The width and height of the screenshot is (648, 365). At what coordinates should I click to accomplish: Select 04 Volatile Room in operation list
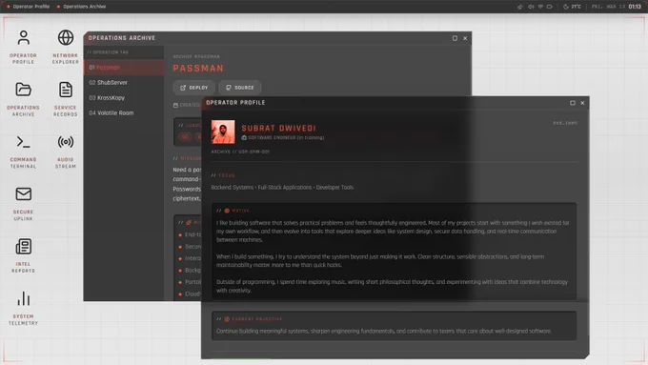tap(124, 112)
